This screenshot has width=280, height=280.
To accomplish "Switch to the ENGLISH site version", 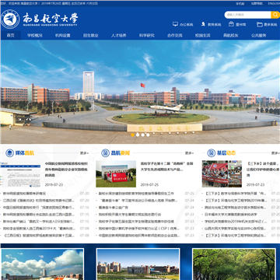I will [x=274, y=3].
